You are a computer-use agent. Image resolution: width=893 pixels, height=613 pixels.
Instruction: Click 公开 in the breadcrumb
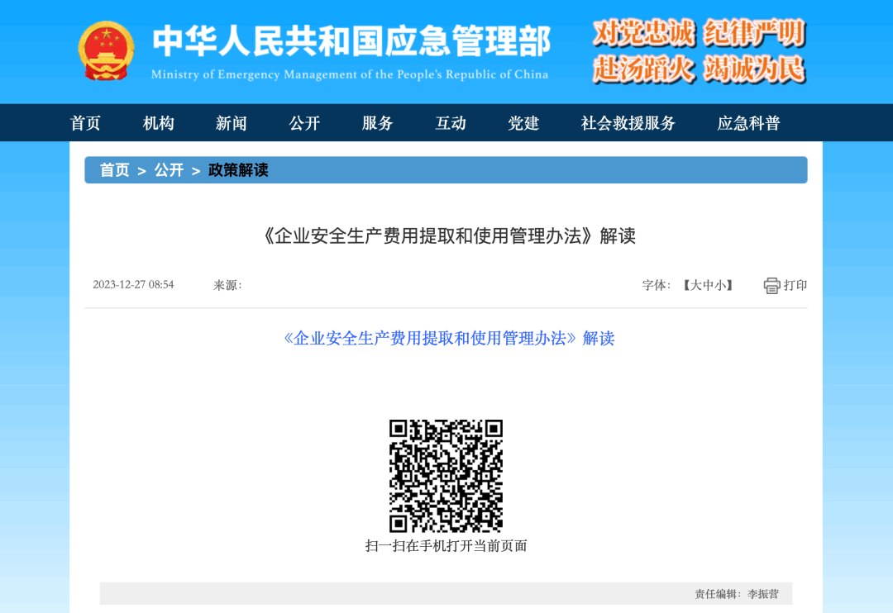coord(170,170)
